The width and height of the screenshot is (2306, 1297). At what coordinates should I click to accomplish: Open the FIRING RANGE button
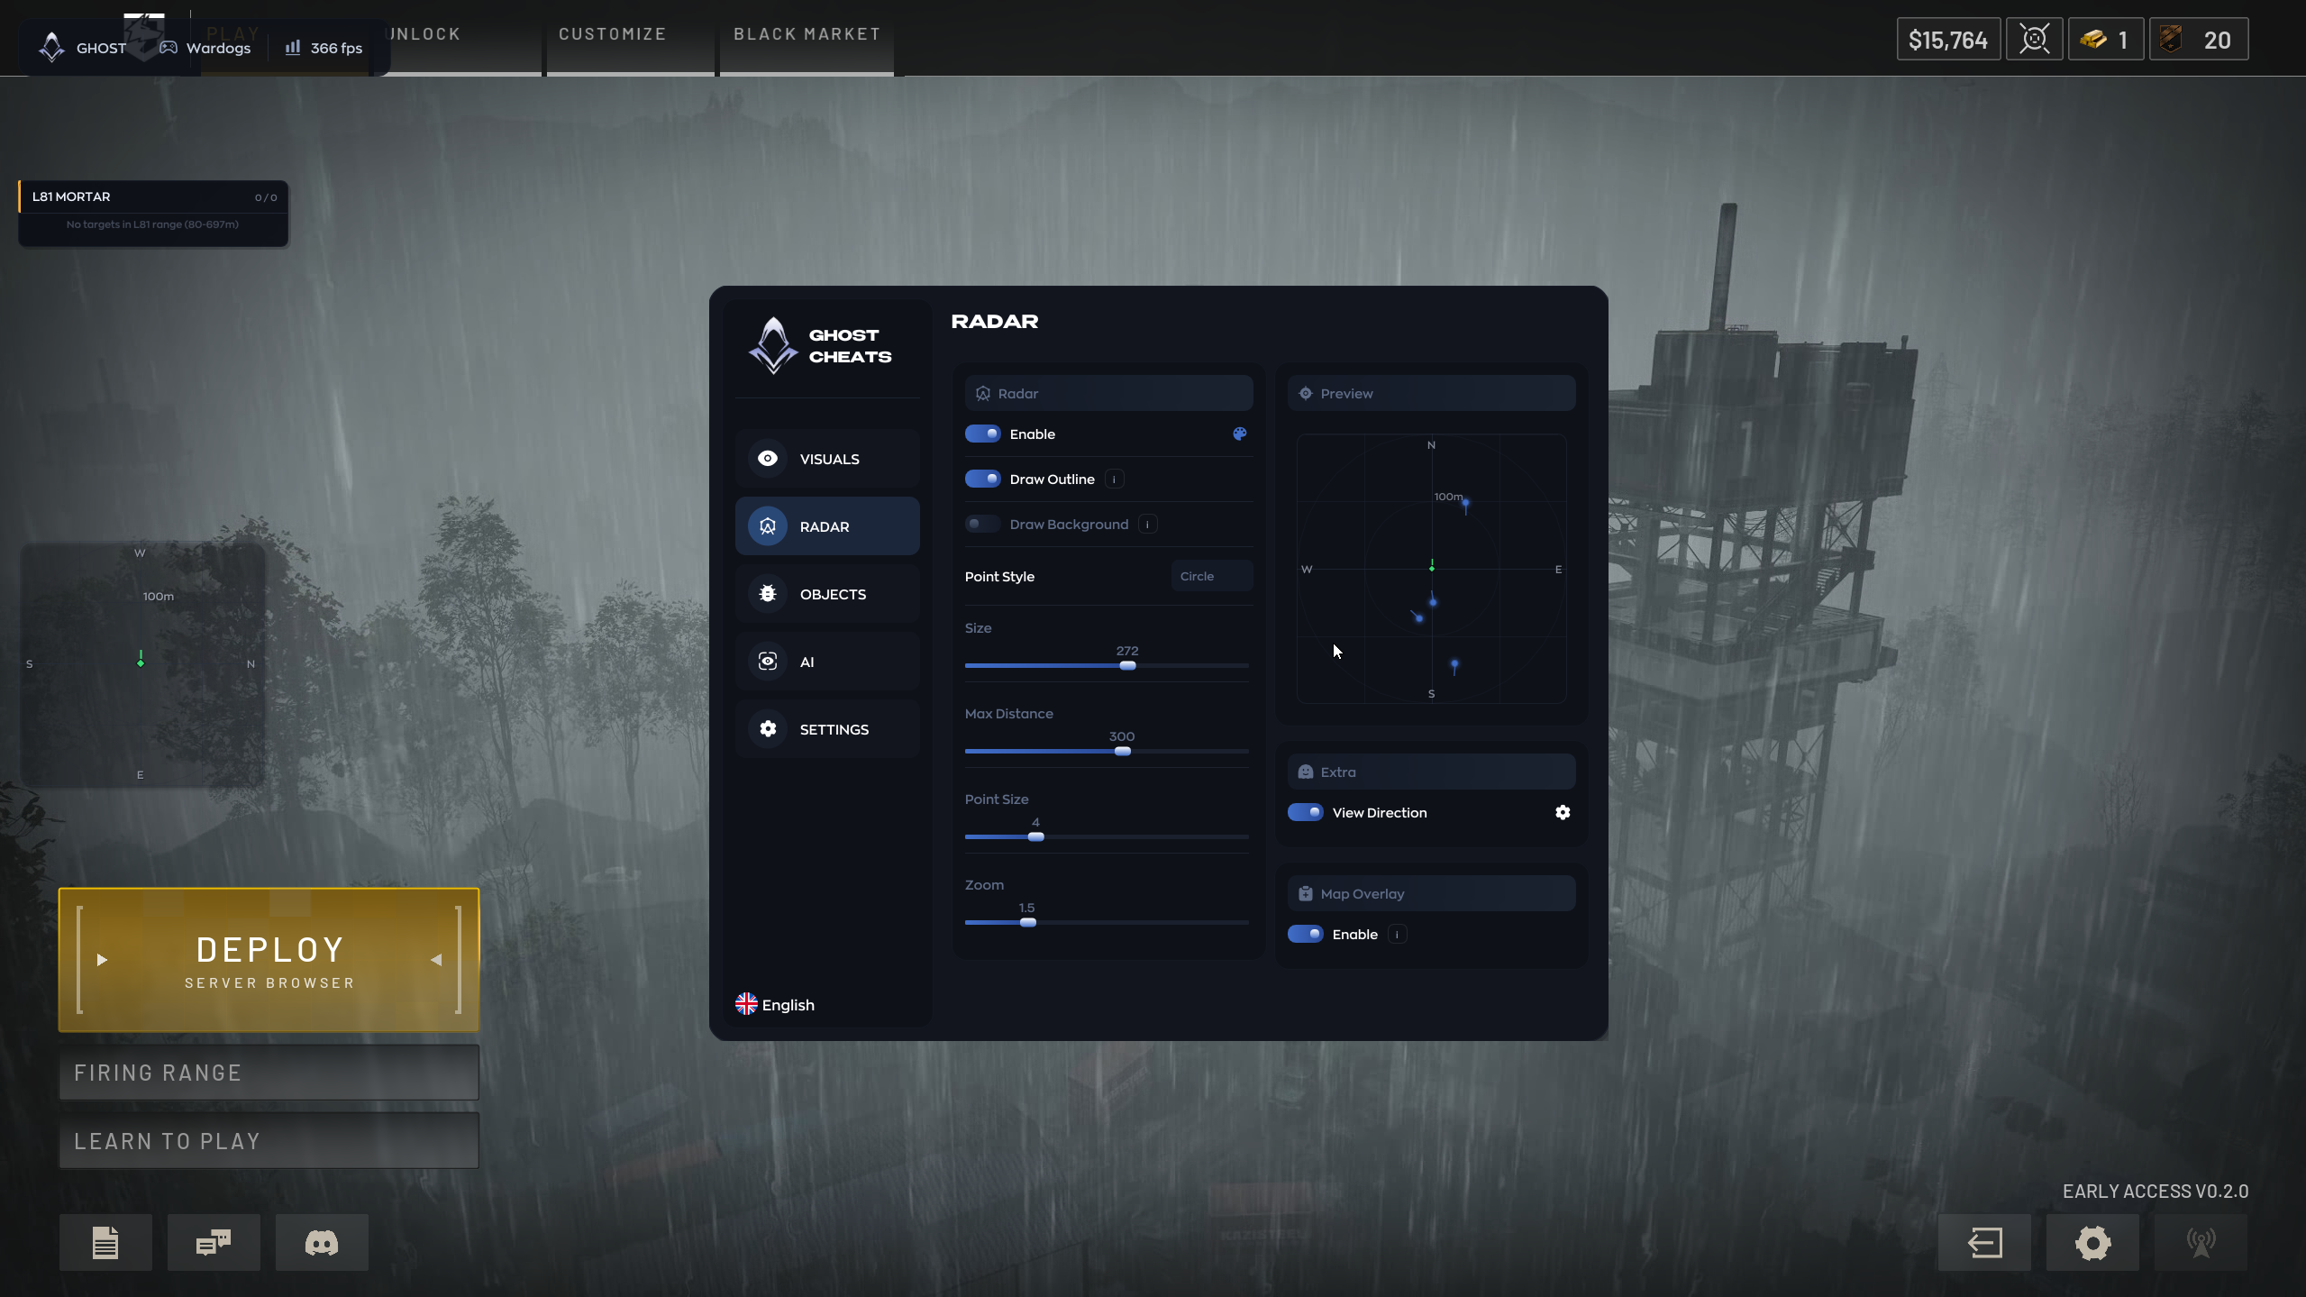[269, 1073]
